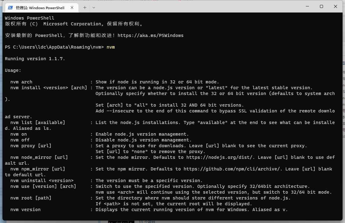The image size is (345, 223).
Task: Click 'Set the directory where nvm should store' text
Action: [193, 198]
